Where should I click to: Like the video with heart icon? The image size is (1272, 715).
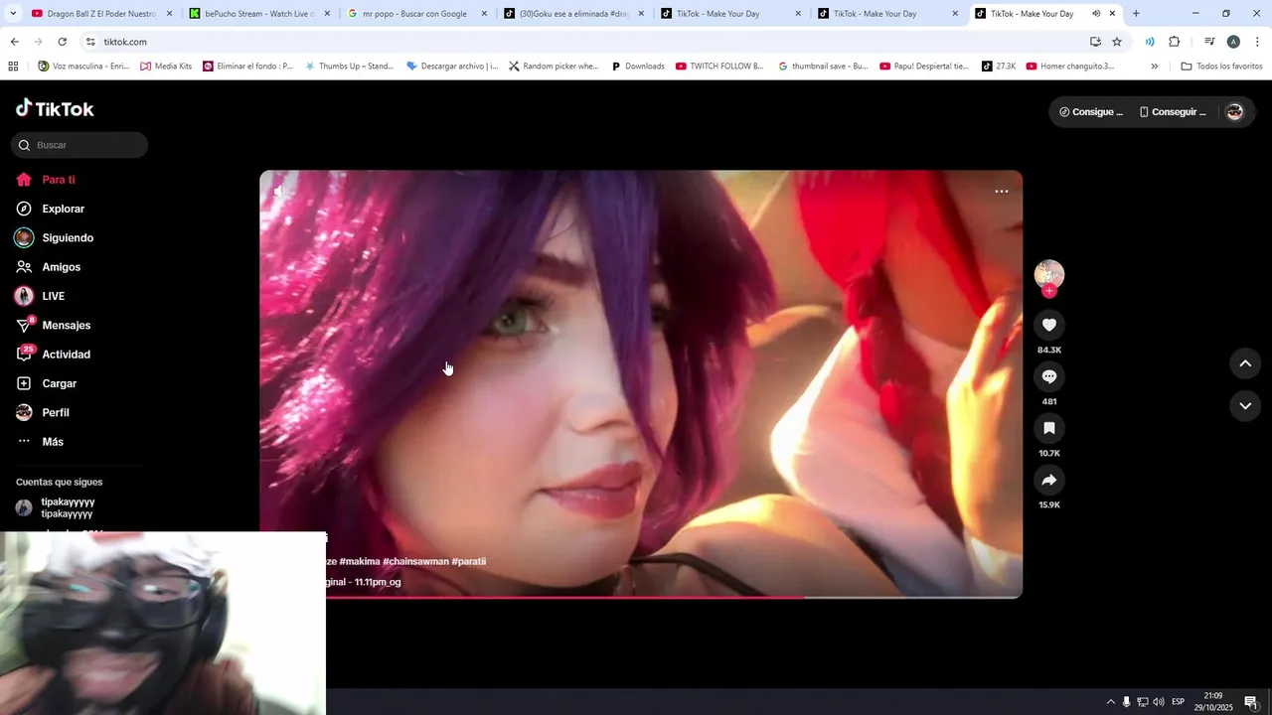[1048, 325]
